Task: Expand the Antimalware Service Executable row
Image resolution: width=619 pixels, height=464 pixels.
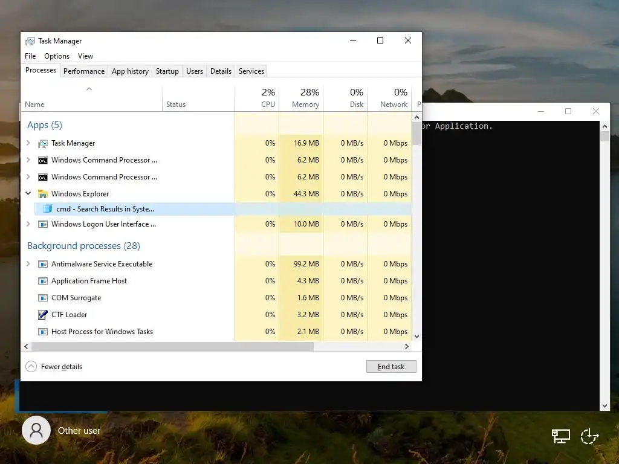Action: (x=28, y=263)
